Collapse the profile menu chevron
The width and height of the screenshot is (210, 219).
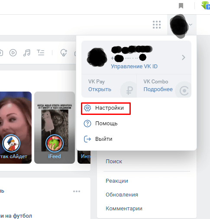[x=191, y=25]
